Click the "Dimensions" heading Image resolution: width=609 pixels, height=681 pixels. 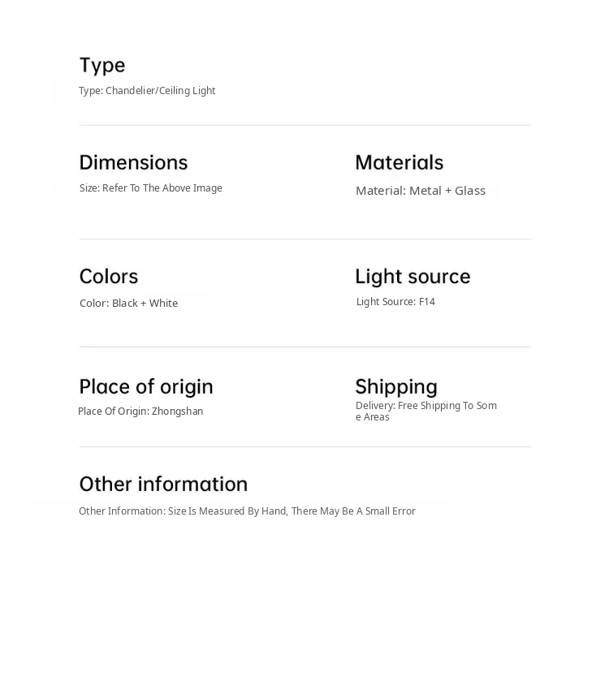133,162
